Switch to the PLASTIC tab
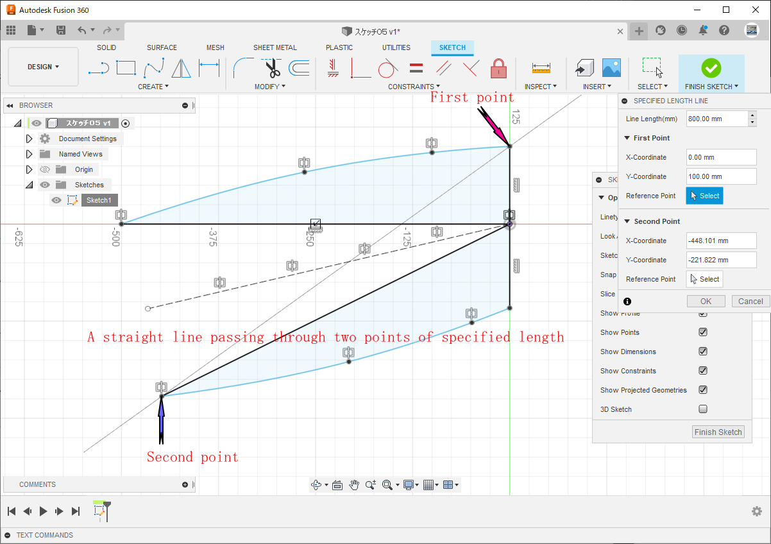 [x=339, y=47]
